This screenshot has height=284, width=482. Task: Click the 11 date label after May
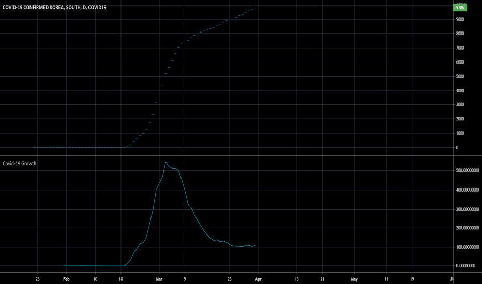click(x=386, y=279)
